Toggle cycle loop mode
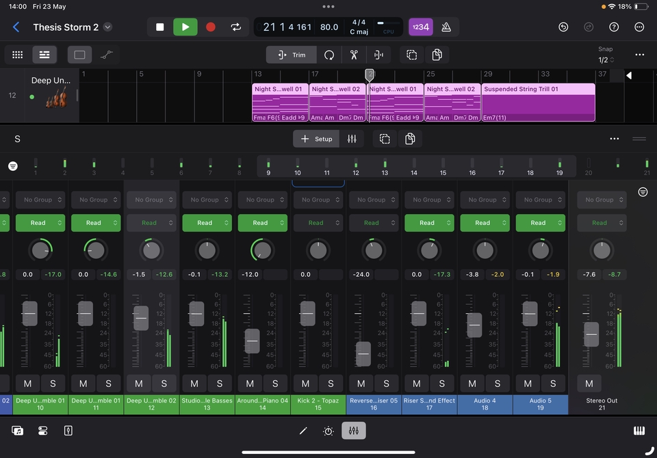 pyautogui.click(x=236, y=27)
